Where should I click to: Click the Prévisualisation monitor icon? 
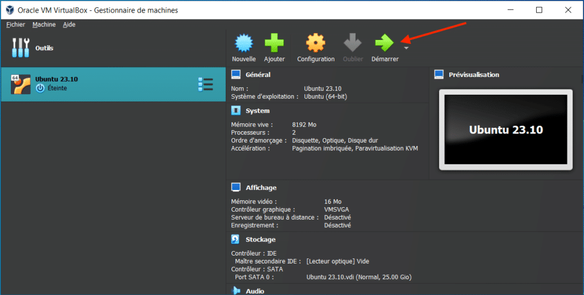pos(439,75)
